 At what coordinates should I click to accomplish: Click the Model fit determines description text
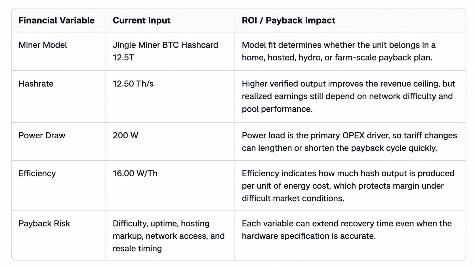tap(339, 51)
